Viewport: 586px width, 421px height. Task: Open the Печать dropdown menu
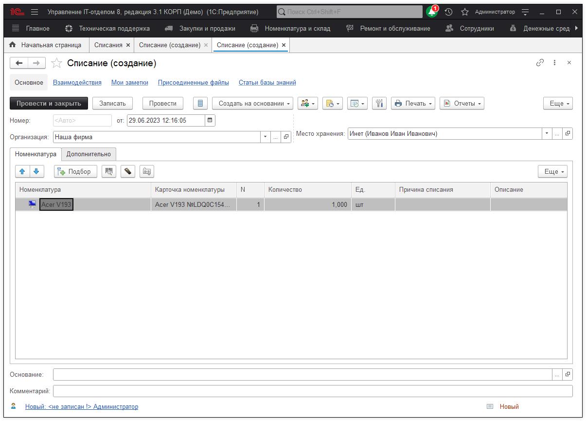click(x=413, y=103)
